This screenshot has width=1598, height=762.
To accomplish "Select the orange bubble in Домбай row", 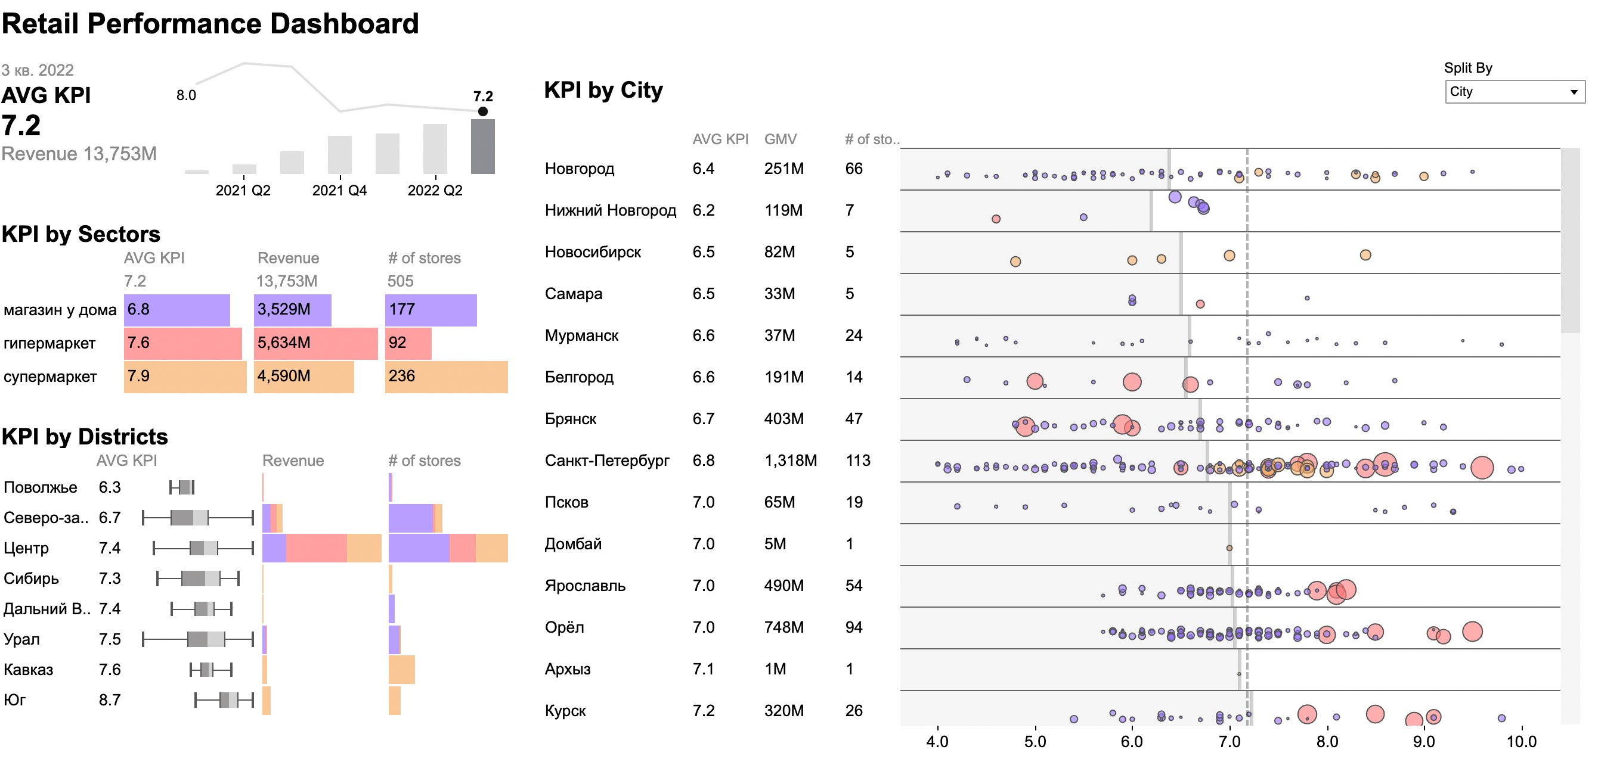I will point(1230,548).
